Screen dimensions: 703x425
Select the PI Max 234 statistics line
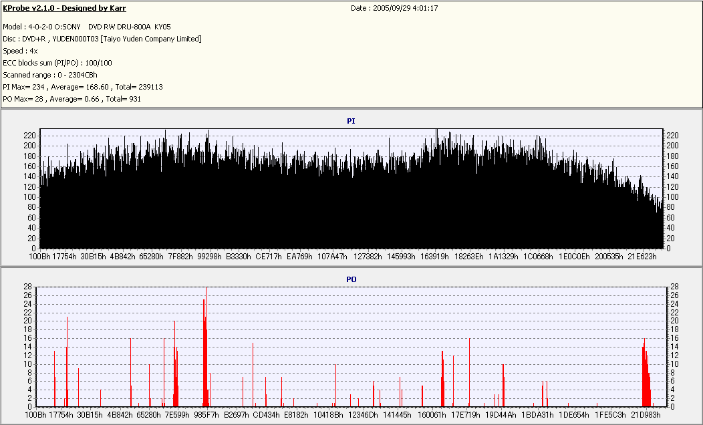point(82,87)
